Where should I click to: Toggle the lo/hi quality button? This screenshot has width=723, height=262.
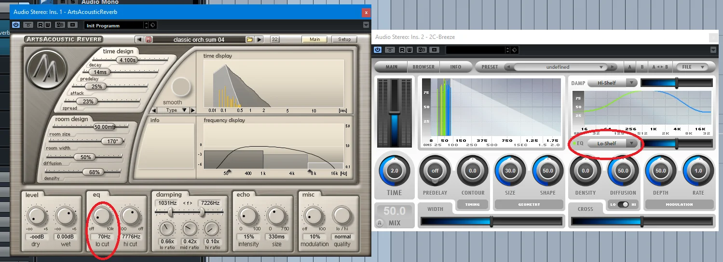click(342, 216)
